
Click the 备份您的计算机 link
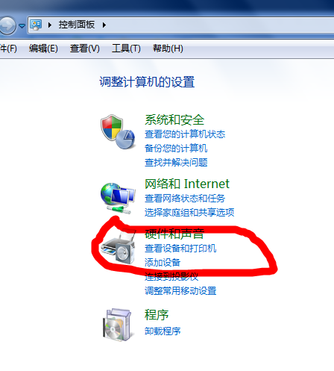point(176,149)
